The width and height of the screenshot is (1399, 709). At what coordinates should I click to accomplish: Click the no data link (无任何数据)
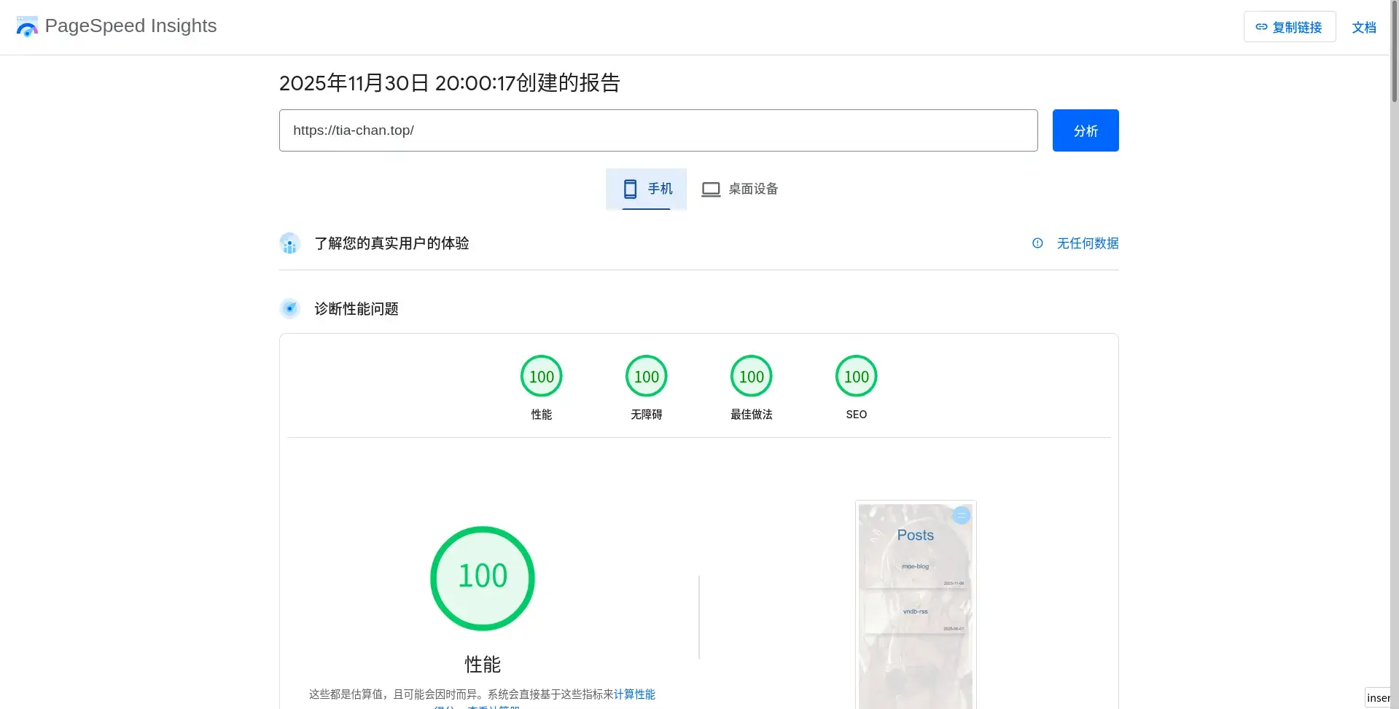point(1087,243)
